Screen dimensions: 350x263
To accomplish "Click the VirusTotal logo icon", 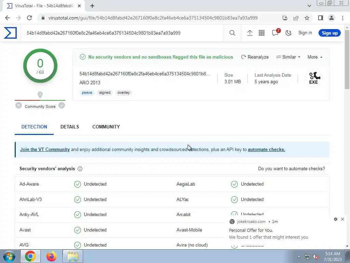I will (x=10, y=33).
